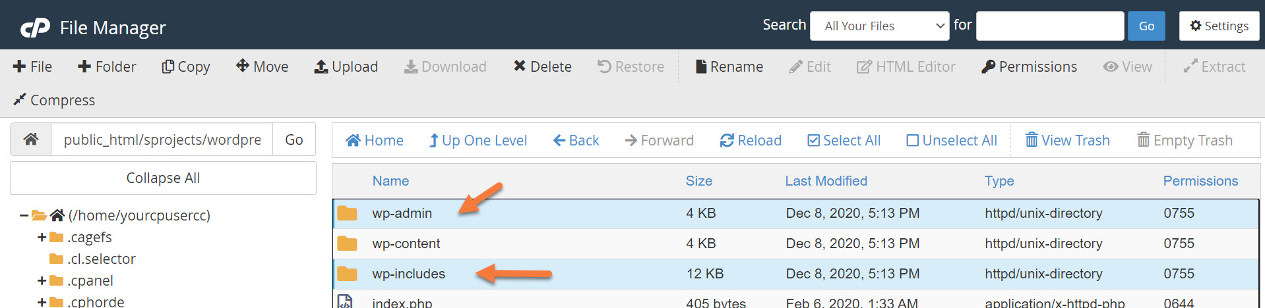Image resolution: width=1265 pixels, height=308 pixels.
Task: Click the home icon beside path field
Action: point(30,140)
